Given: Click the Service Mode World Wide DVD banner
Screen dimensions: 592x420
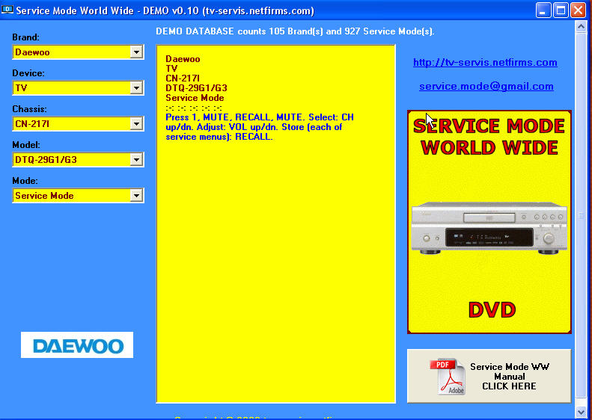Looking at the screenshot, I should coord(489,222).
